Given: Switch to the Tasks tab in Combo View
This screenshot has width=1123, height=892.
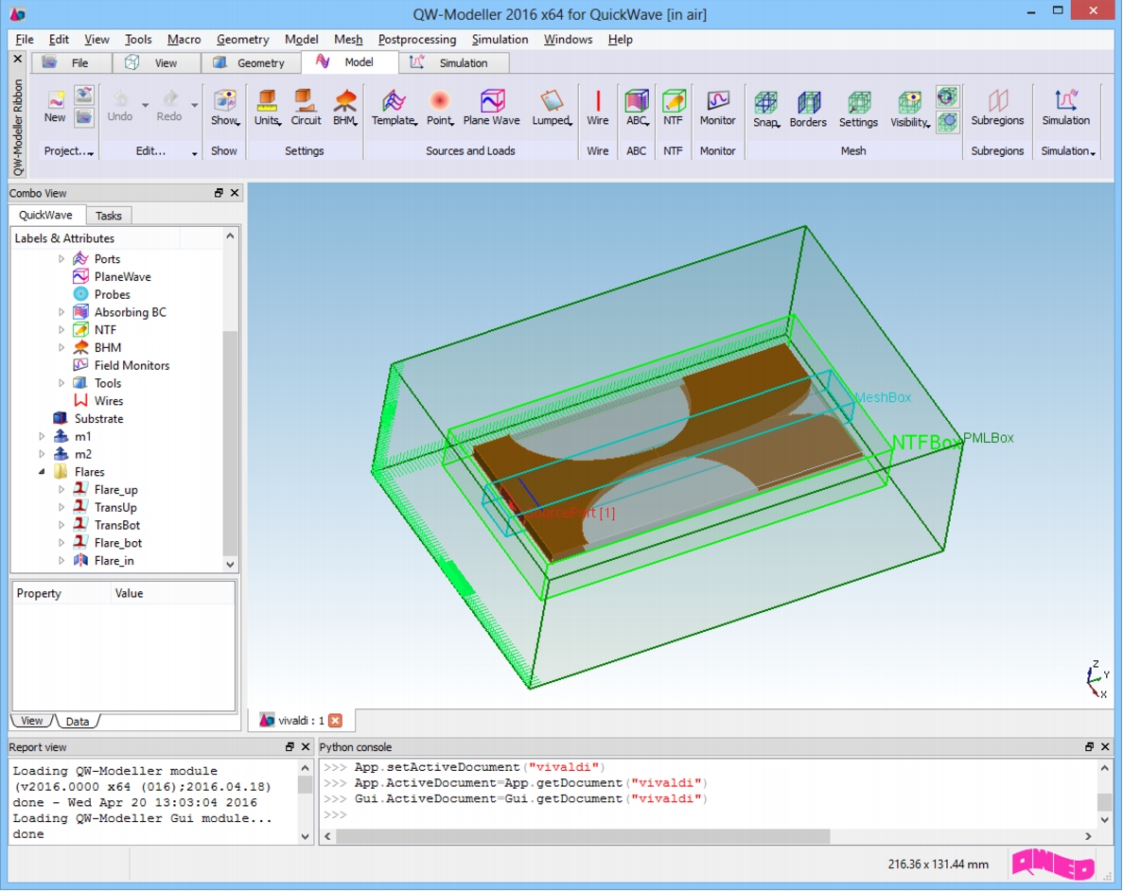Looking at the screenshot, I should [108, 216].
